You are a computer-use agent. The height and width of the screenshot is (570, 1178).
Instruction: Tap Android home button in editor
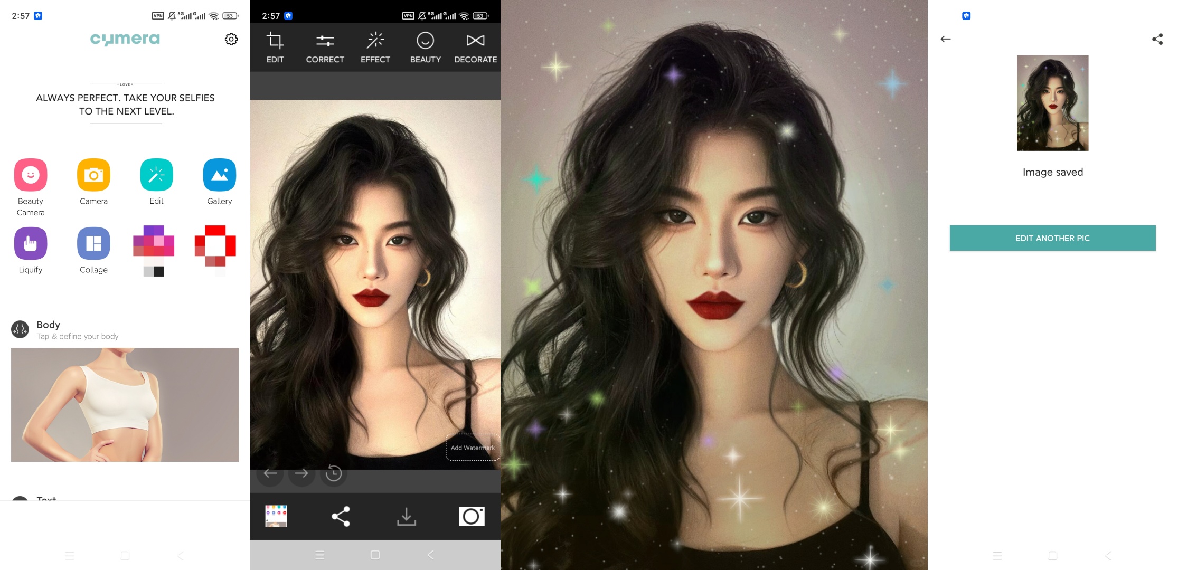tap(375, 555)
